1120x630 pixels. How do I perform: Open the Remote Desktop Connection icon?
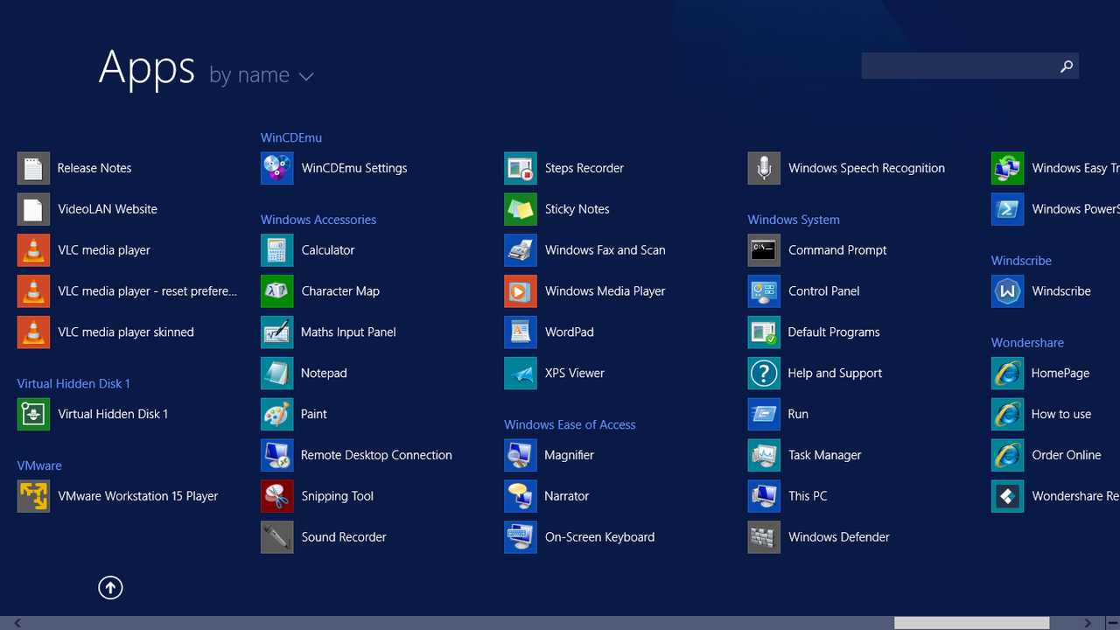tap(277, 455)
